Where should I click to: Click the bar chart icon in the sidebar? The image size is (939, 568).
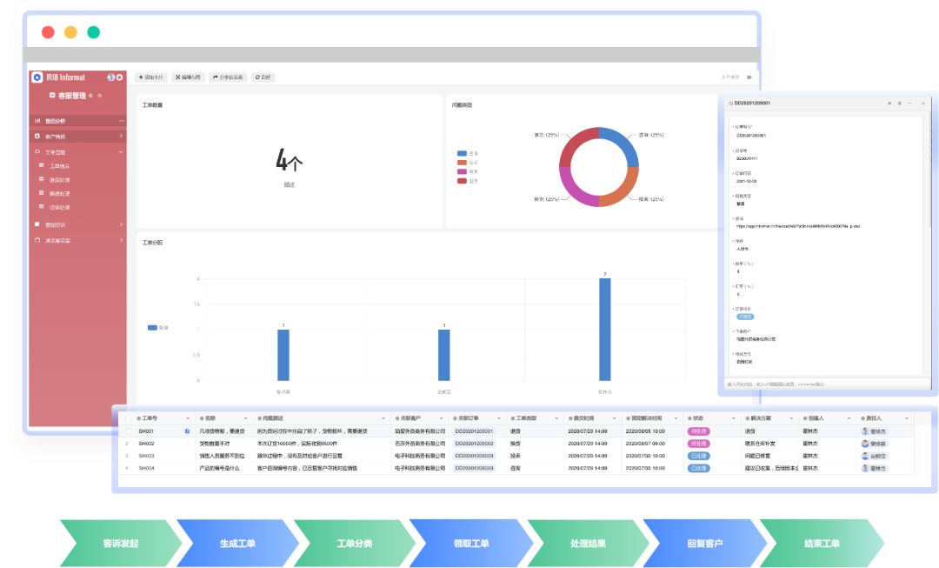(x=37, y=120)
